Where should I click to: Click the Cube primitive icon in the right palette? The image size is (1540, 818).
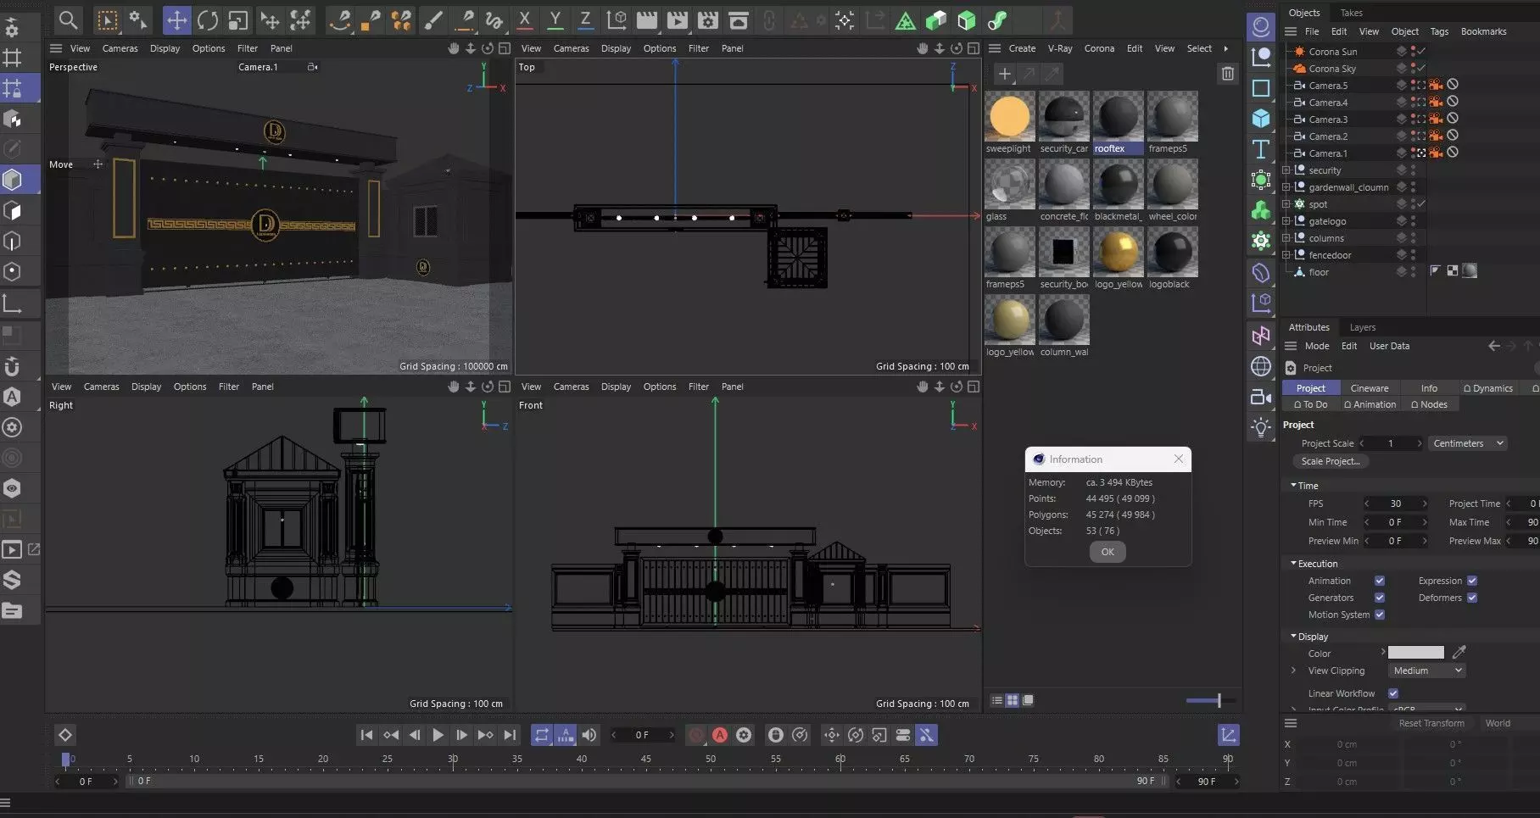coord(1261,119)
